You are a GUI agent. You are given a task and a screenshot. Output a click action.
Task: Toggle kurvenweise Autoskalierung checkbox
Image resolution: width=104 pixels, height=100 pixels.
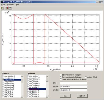[x=61, y=77]
